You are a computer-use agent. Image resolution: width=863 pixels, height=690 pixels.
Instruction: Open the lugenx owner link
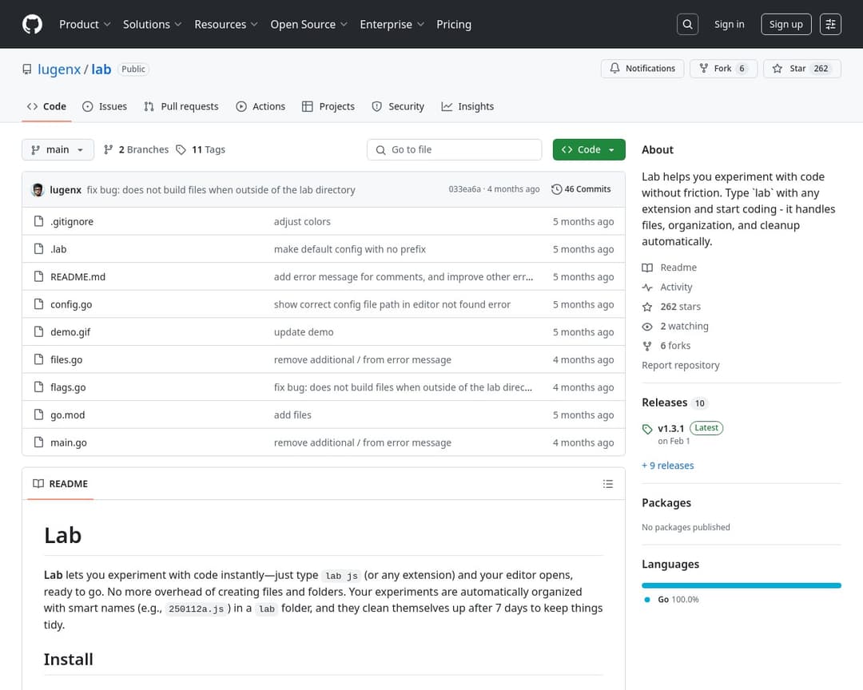(x=59, y=69)
